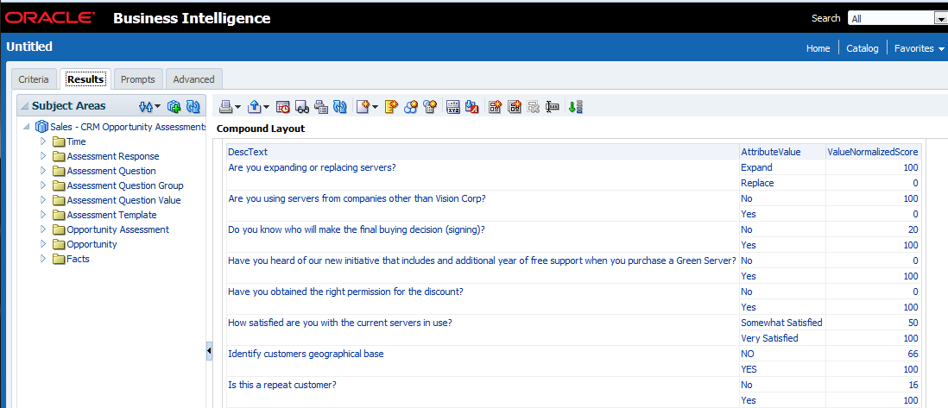Expand the Opportunity Assessment folder

coord(43,229)
